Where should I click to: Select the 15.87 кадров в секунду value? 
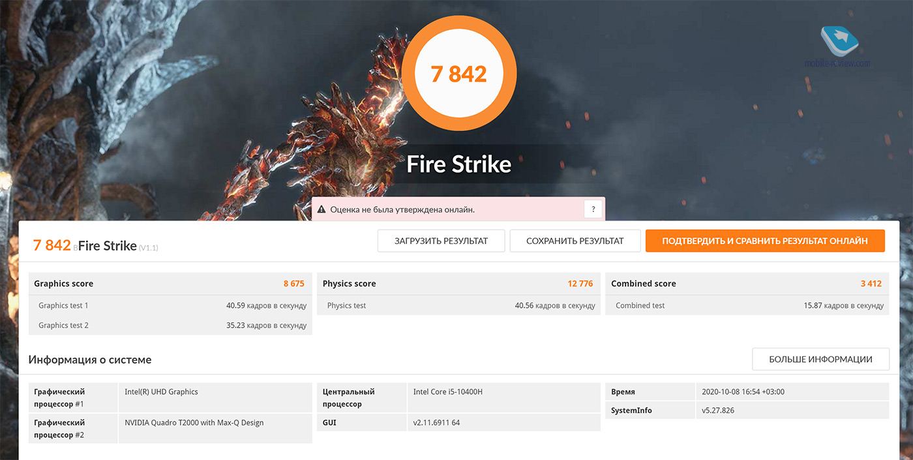point(844,305)
